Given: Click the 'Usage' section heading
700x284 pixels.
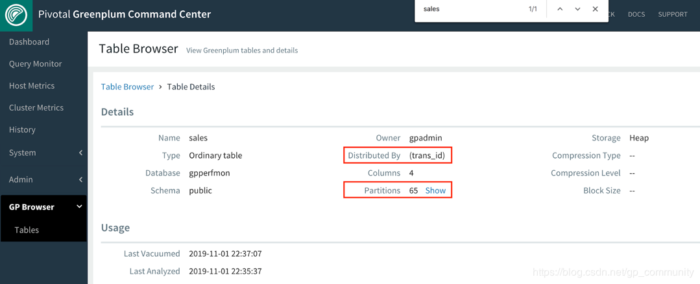Looking at the screenshot, I should [115, 228].
